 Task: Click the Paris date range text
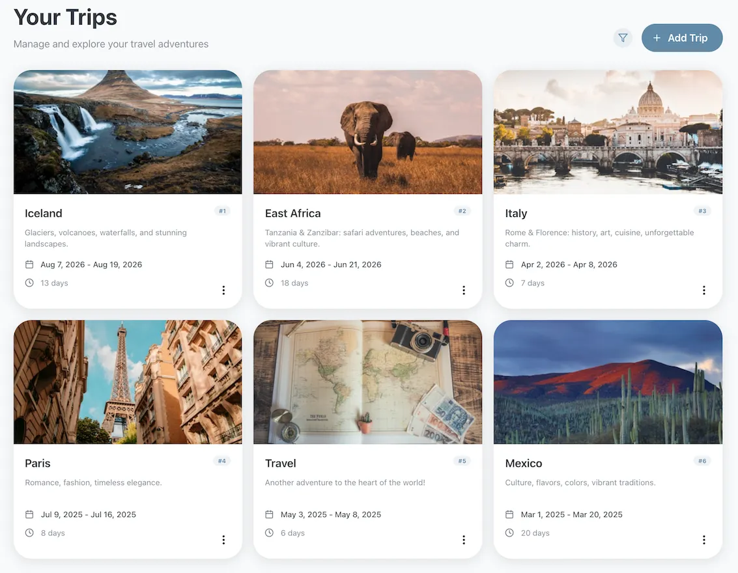88,514
